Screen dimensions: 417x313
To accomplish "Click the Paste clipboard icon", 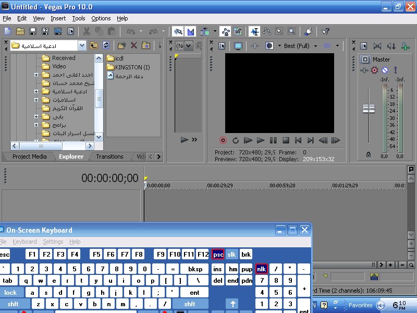I will [x=112, y=31].
